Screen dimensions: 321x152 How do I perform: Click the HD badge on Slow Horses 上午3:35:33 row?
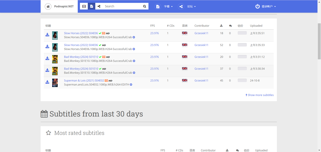click(x=104, y=45)
